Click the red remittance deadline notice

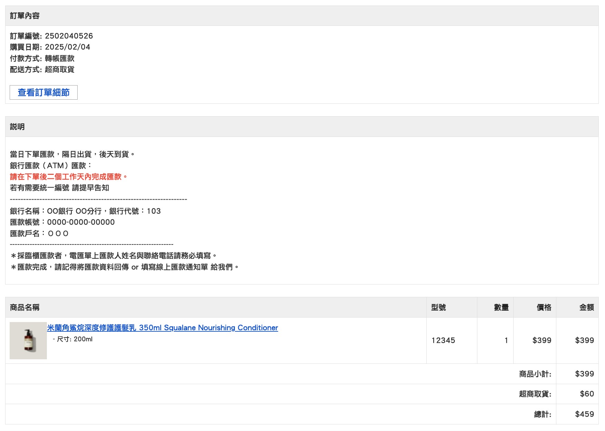click(x=69, y=177)
